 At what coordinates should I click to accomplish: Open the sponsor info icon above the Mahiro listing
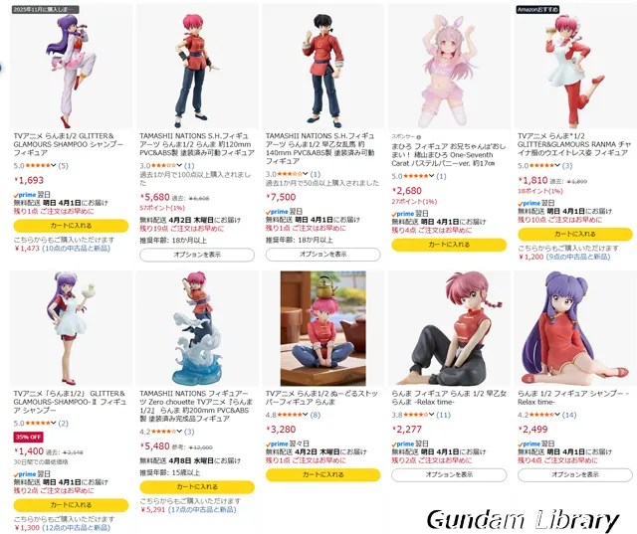(x=419, y=137)
